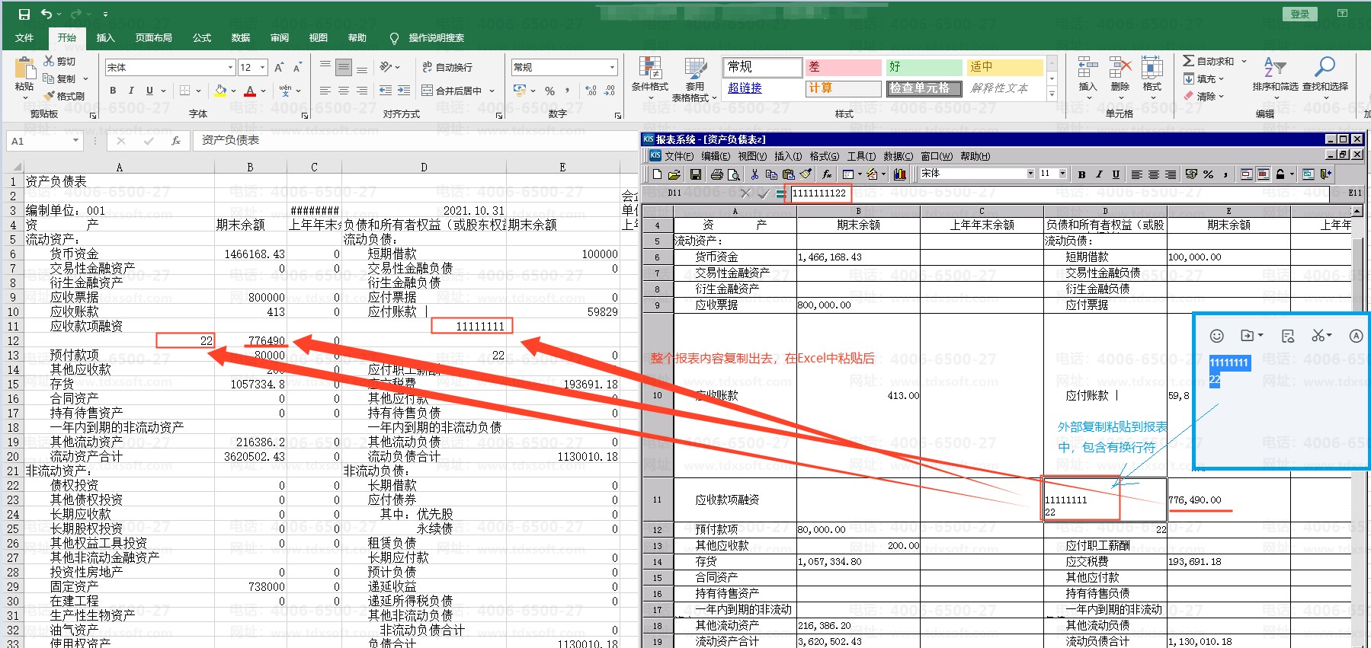Open the 工具(T) menu in KIS report system

pos(861,156)
